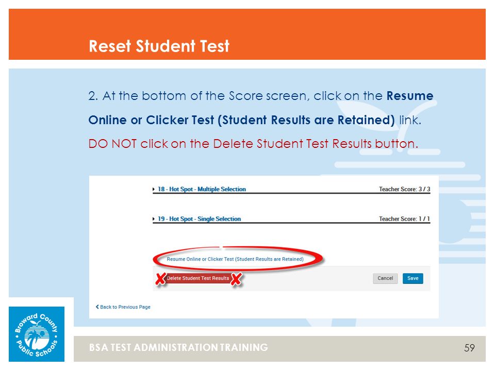Click Teacher Score 1 / 1 text
495x371 pixels.
click(404, 219)
